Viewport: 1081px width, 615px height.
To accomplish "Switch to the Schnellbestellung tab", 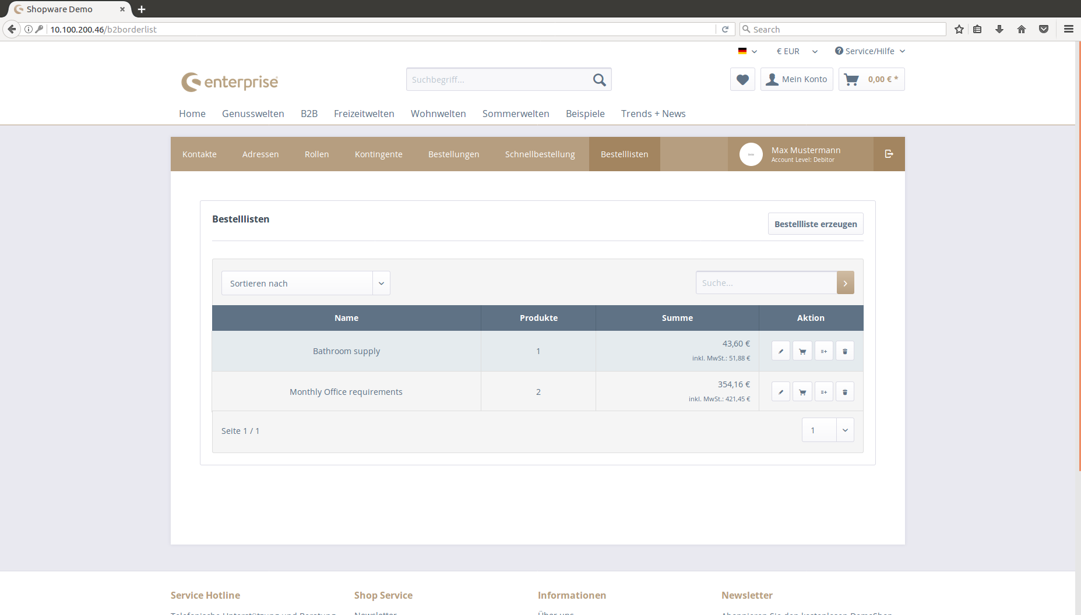I will point(540,154).
